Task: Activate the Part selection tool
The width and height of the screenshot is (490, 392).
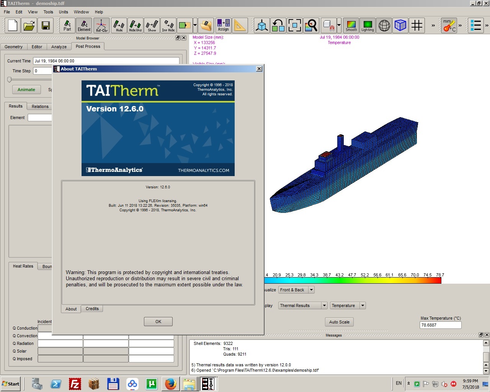Action: click(67, 26)
